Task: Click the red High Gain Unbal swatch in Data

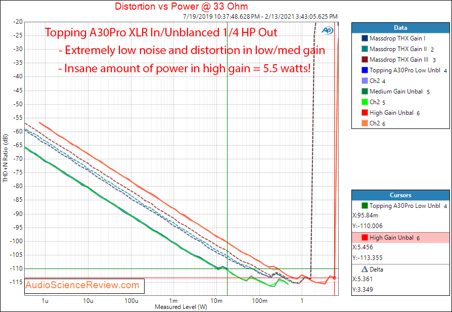Action: pos(365,113)
